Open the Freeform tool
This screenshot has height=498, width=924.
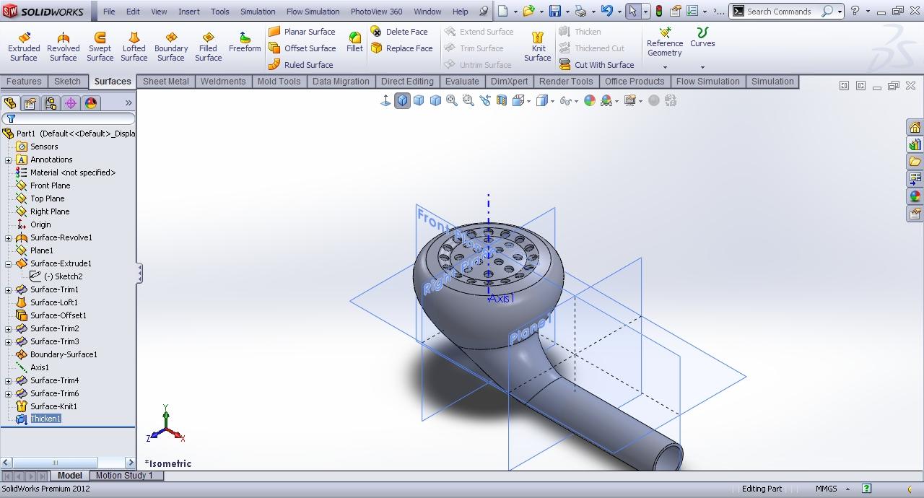click(x=245, y=42)
